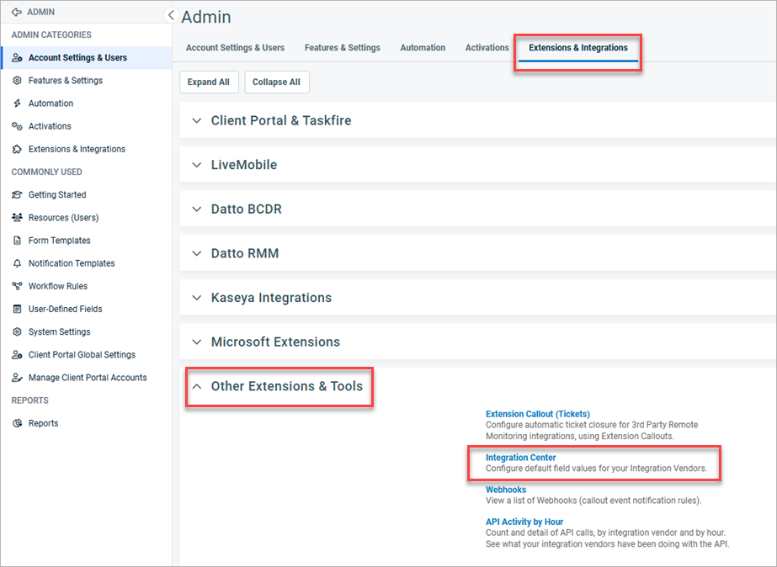
Task: Open the Integration Center link
Action: [x=523, y=457]
